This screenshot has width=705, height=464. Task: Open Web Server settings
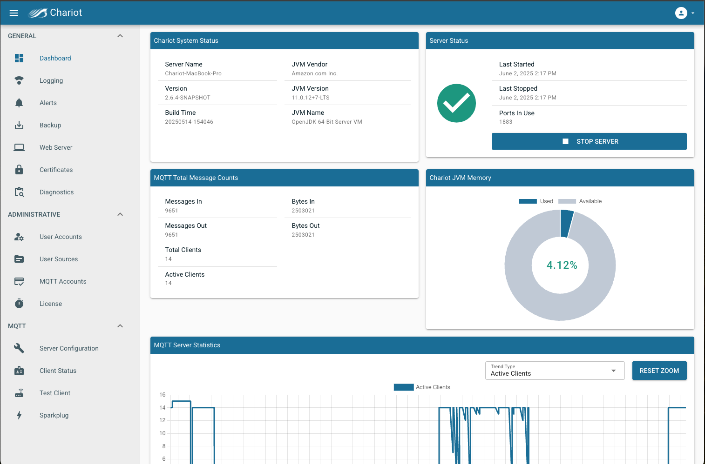56,147
